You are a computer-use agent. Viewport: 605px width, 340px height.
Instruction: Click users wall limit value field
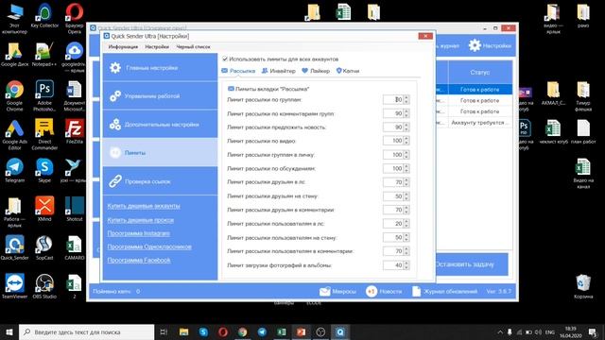pos(393,237)
